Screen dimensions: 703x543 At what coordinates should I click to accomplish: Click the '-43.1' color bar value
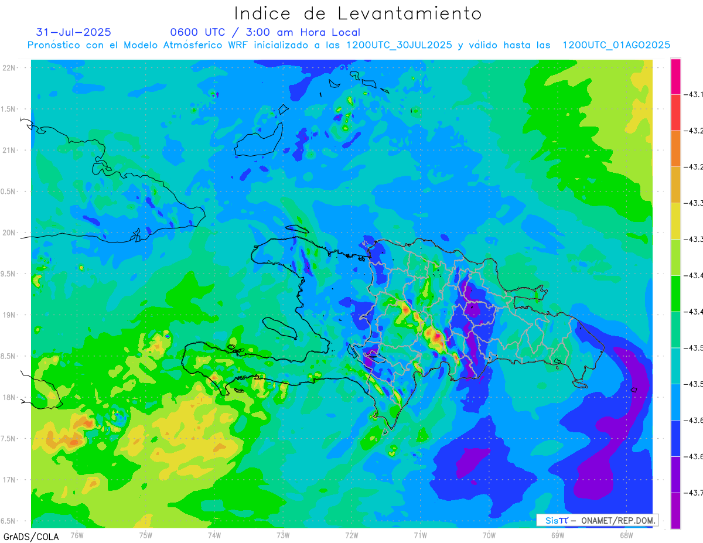point(694,94)
